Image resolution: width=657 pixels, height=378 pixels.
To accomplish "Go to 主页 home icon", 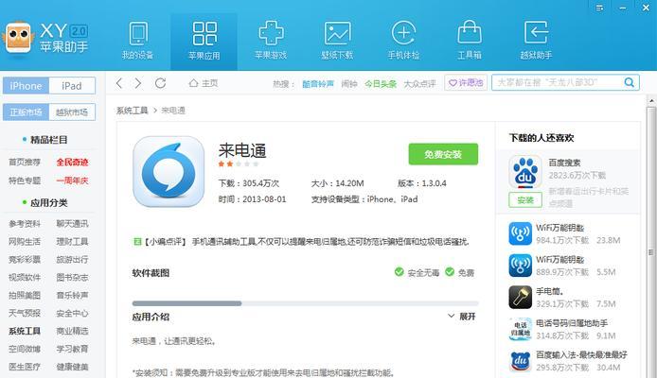I will point(193,83).
